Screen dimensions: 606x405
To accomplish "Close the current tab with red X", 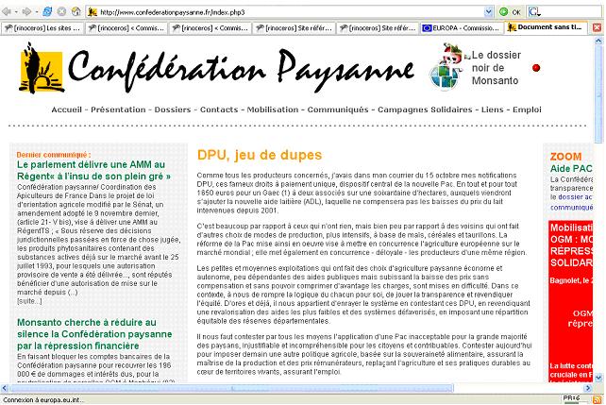I will click(x=598, y=29).
